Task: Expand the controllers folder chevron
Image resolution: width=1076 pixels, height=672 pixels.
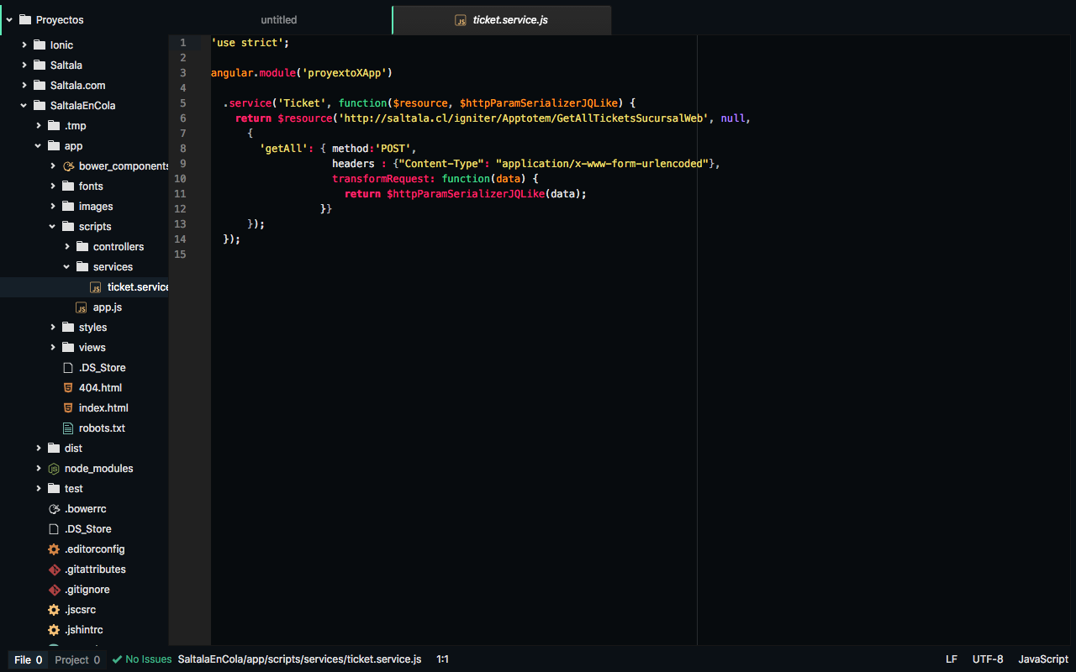Action: (x=66, y=246)
